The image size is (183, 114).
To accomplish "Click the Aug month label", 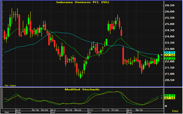I will point(130,112).
